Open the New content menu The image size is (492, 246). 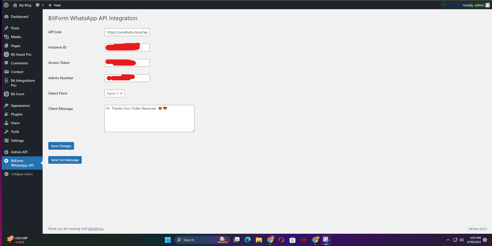[x=54, y=5]
